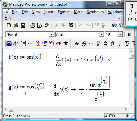Paste from clipboard icon
137x121 pixels.
71,25
